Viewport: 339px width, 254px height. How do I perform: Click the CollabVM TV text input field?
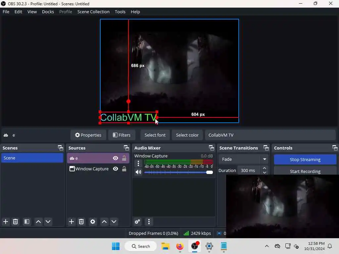(x=270, y=135)
